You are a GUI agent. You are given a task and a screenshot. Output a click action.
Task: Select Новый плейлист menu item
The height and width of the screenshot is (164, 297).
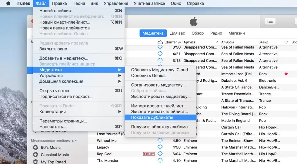(79, 11)
